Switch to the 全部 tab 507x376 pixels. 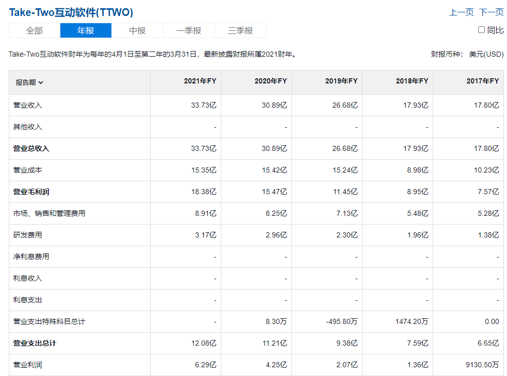pyautogui.click(x=34, y=31)
